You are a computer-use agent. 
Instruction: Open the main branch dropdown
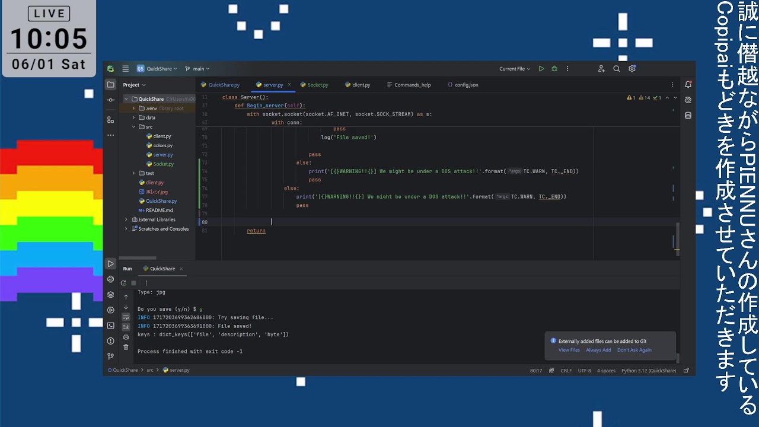click(197, 69)
